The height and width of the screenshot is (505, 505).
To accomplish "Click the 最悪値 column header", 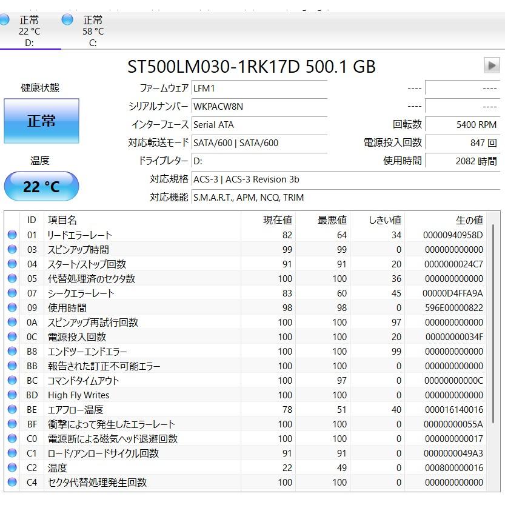I will (323, 220).
